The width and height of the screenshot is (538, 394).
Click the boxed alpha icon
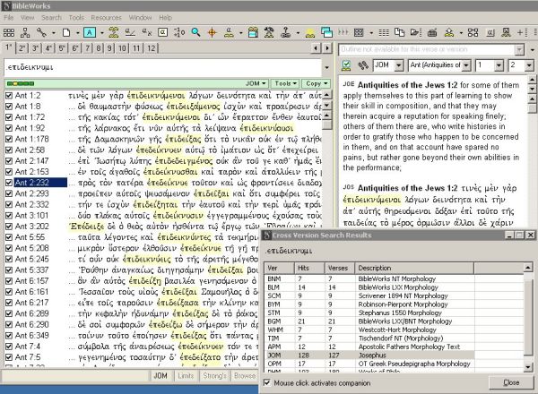[x=162, y=32]
